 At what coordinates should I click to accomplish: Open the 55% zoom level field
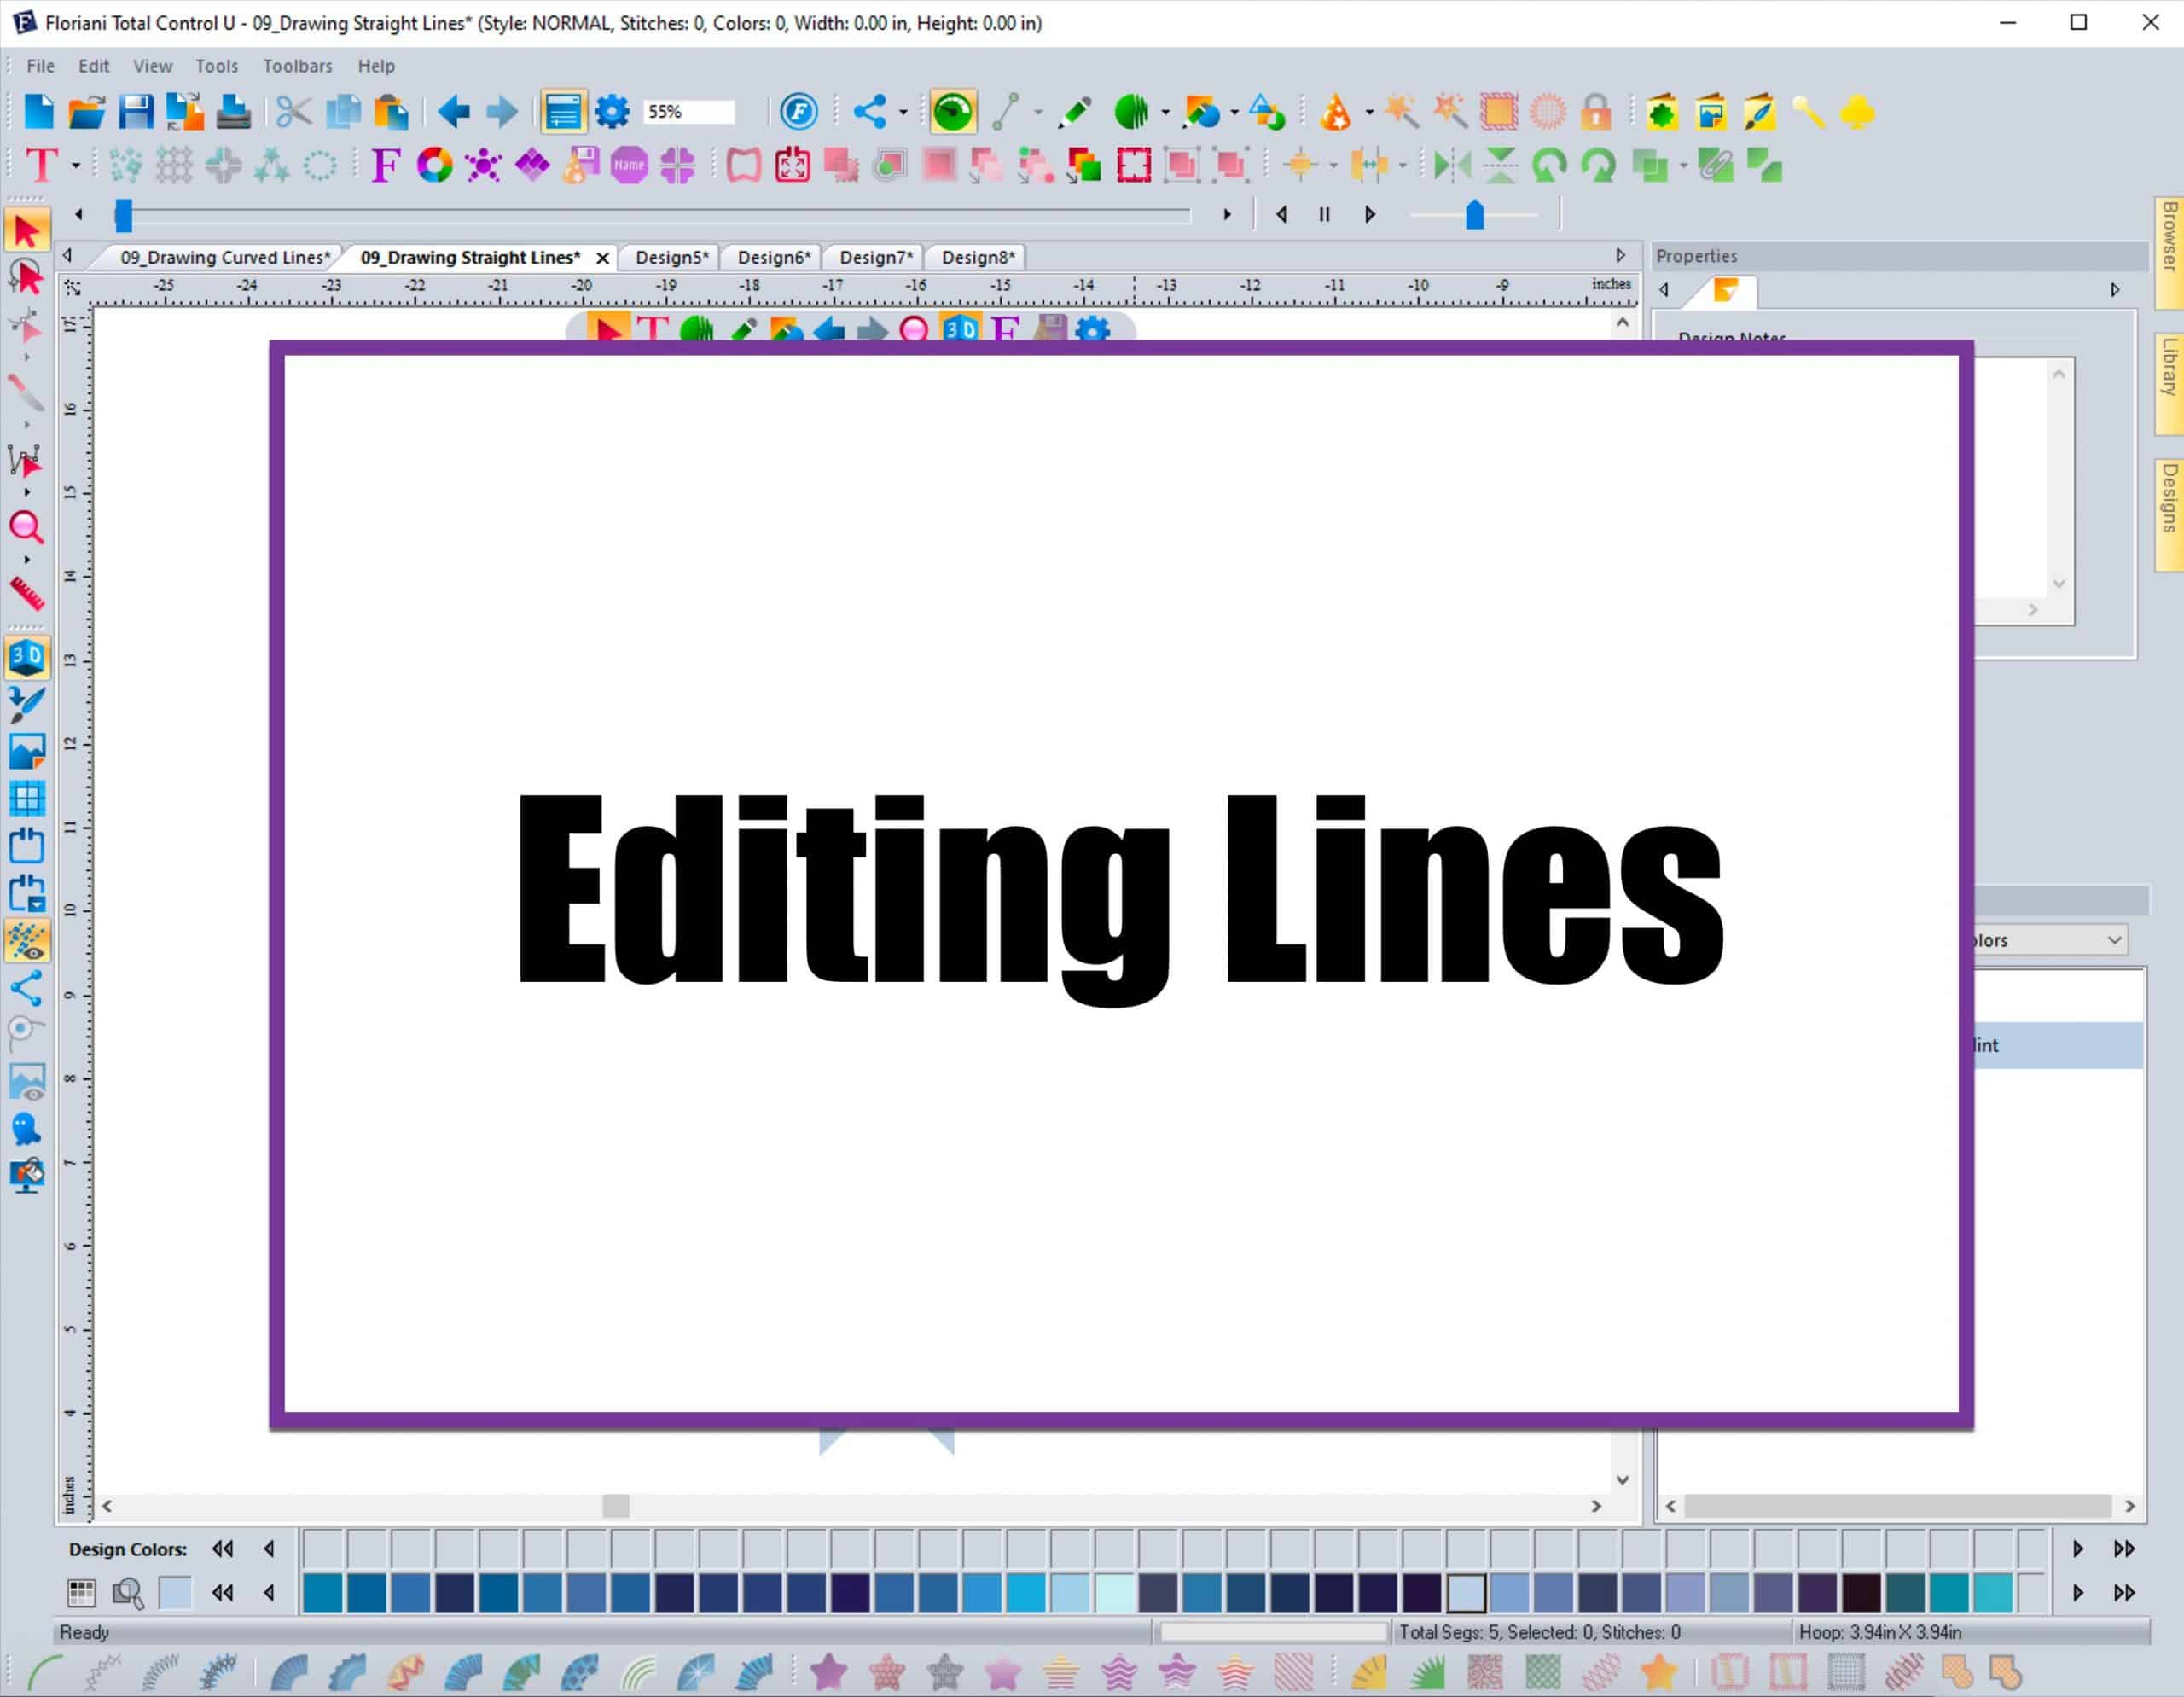[688, 111]
